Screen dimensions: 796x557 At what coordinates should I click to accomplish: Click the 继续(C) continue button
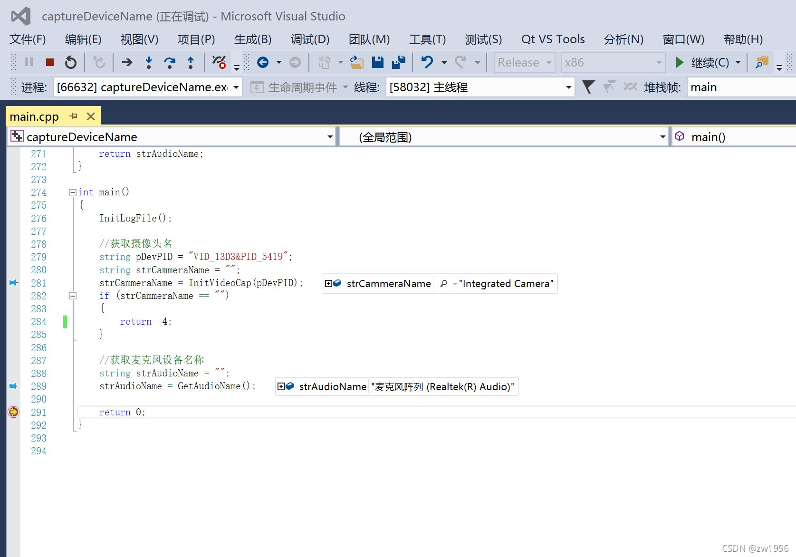pos(702,62)
